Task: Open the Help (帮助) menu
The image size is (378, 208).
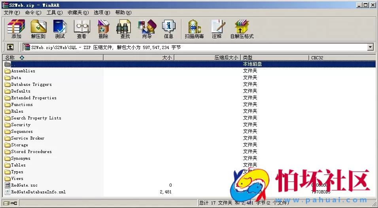Action: click(123, 13)
